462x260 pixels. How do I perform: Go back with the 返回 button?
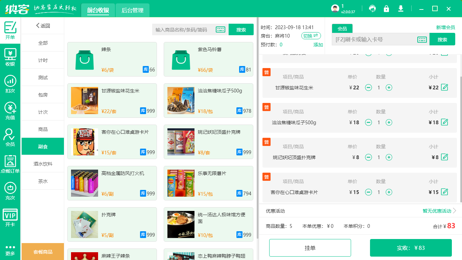[43, 26]
